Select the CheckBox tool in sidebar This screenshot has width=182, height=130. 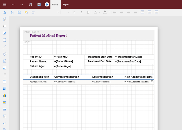pos(4,33)
